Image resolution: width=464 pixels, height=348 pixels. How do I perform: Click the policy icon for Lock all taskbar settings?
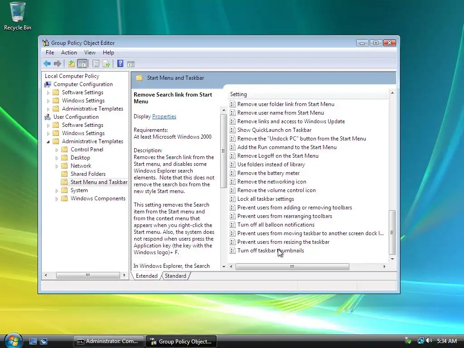tap(232, 199)
